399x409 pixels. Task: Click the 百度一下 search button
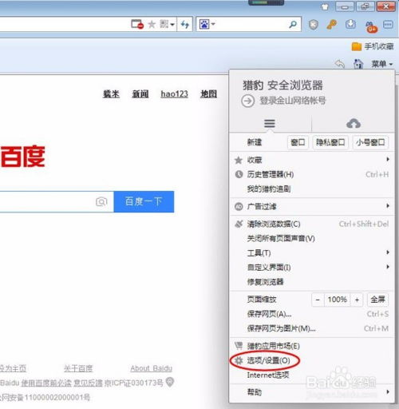coord(144,201)
